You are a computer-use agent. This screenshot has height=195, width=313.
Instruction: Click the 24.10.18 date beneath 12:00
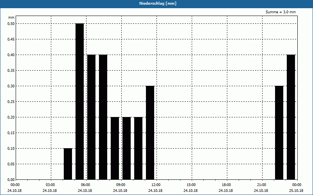[155, 191]
